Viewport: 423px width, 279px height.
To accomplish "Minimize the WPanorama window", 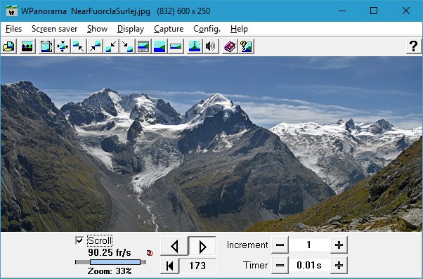I will point(342,11).
